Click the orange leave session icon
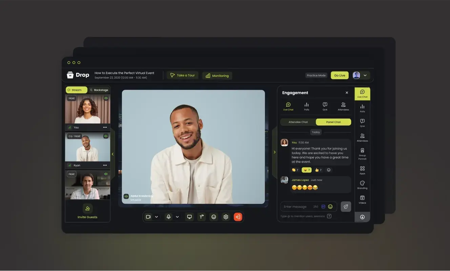 pyautogui.click(x=238, y=216)
